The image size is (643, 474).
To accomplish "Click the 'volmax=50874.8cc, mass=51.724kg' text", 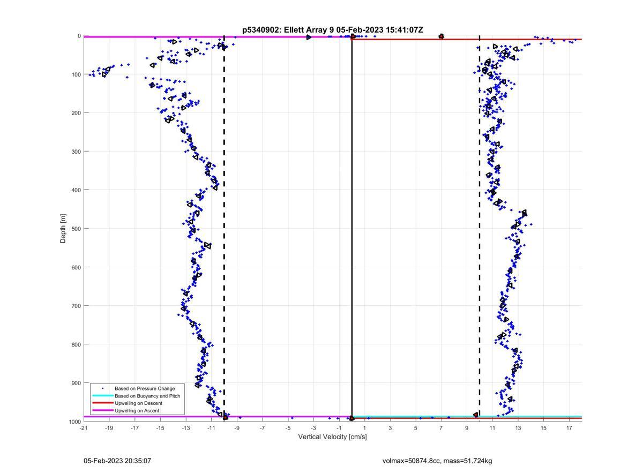I will click(437, 461).
